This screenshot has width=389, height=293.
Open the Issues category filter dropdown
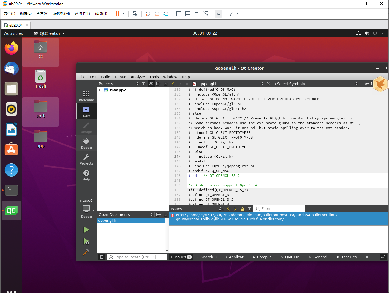250,209
